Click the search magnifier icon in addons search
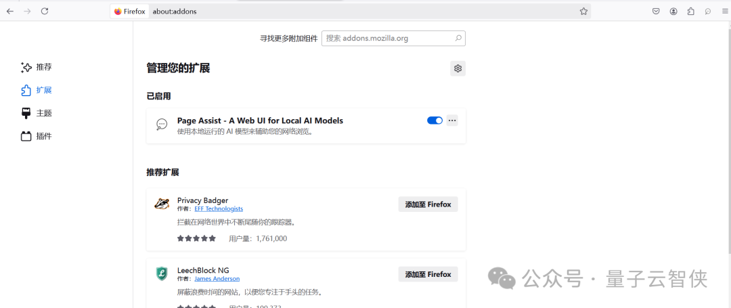This screenshot has width=731, height=308. [x=458, y=38]
